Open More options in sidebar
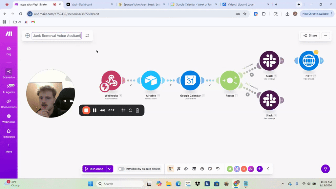This screenshot has height=189, width=336. (9, 148)
